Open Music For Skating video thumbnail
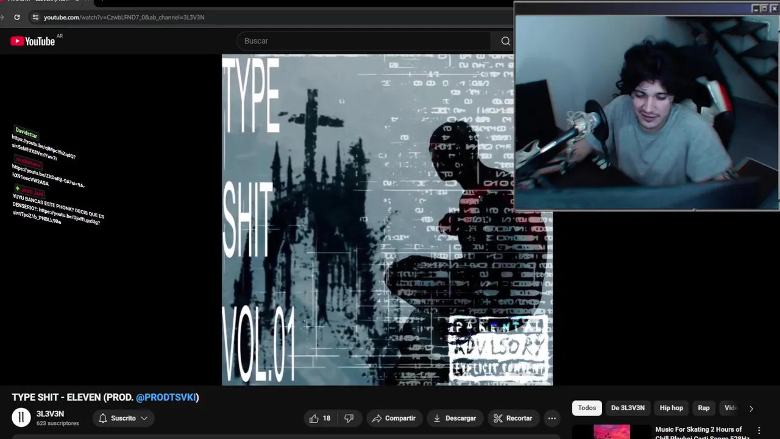 pos(612,432)
